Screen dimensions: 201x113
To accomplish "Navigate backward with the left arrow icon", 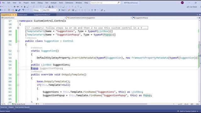I will [15, 7].
